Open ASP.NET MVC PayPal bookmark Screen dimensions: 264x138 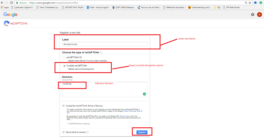click(73, 7)
